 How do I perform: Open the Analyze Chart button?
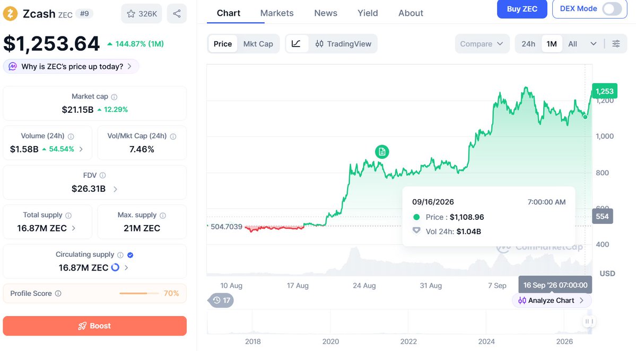coord(552,300)
